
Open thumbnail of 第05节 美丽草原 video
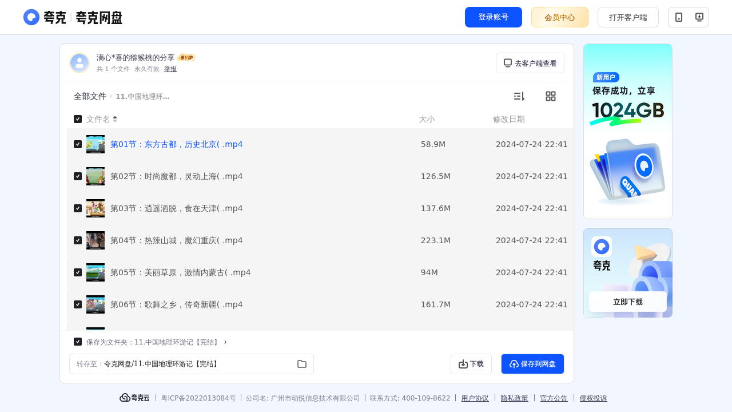pyautogui.click(x=96, y=272)
